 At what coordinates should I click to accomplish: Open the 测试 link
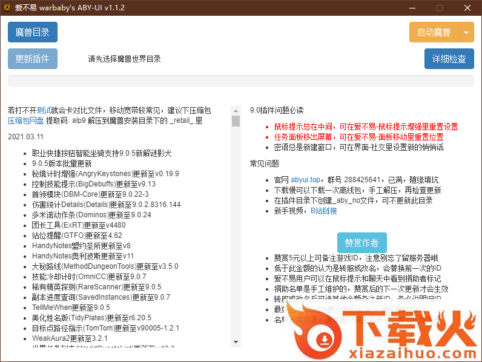point(44,110)
